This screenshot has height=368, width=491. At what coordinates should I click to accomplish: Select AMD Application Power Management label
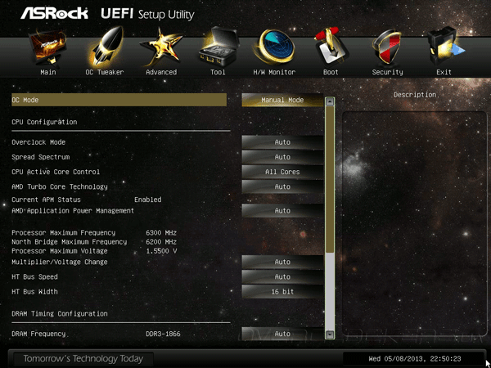pos(73,211)
